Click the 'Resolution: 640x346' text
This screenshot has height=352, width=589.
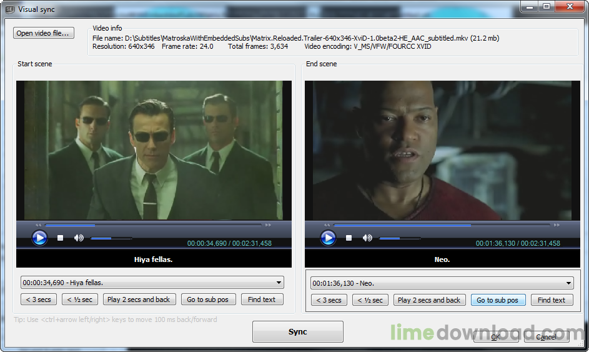pyautogui.click(x=124, y=46)
